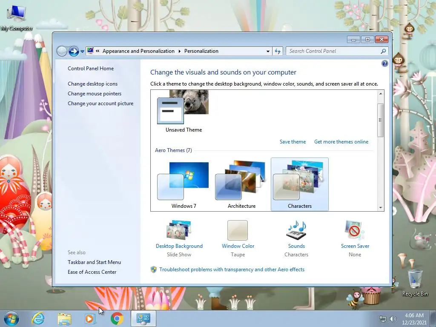Click the taskbar clock showing 4:06 AM
Image resolution: width=436 pixels, height=327 pixels.
(x=414, y=319)
